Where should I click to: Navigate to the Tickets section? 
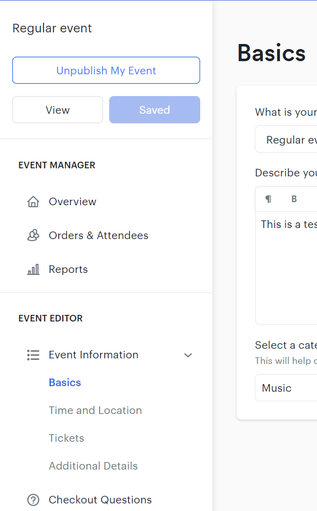click(x=66, y=438)
